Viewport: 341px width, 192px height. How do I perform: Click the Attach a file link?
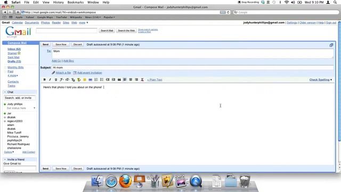click(63, 73)
